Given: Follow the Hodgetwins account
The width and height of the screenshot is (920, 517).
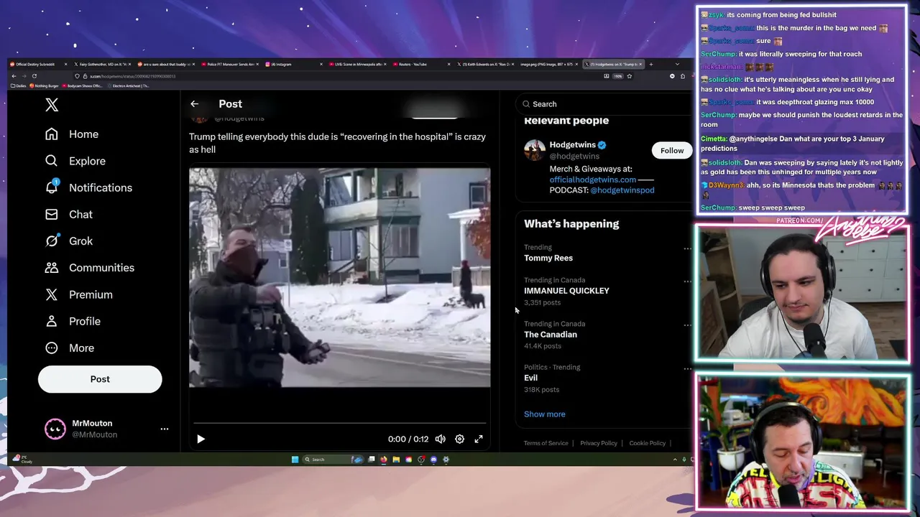Looking at the screenshot, I should click(x=672, y=151).
